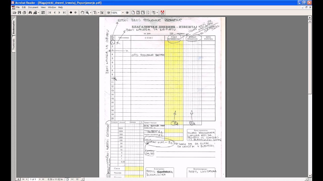Click the status bar First Page button

click(x=23, y=179)
